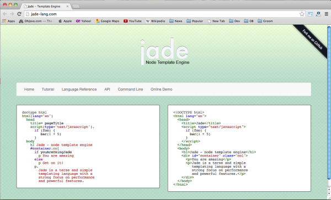
Task: Bookmark page with the star icon
Action: pos(302,14)
